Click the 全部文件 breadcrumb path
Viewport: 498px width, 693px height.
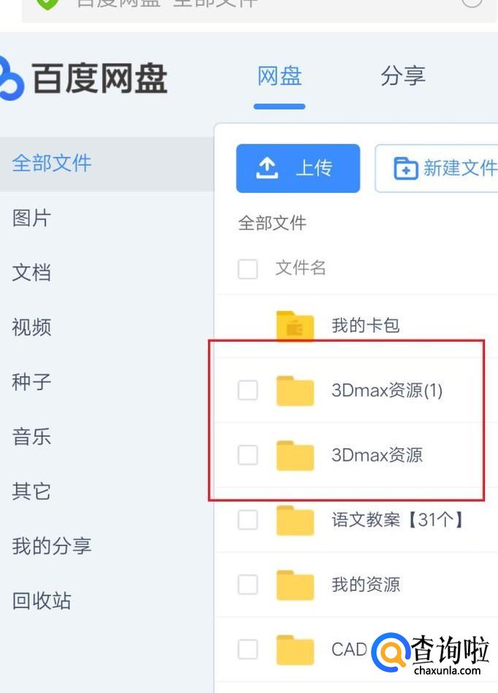272,223
